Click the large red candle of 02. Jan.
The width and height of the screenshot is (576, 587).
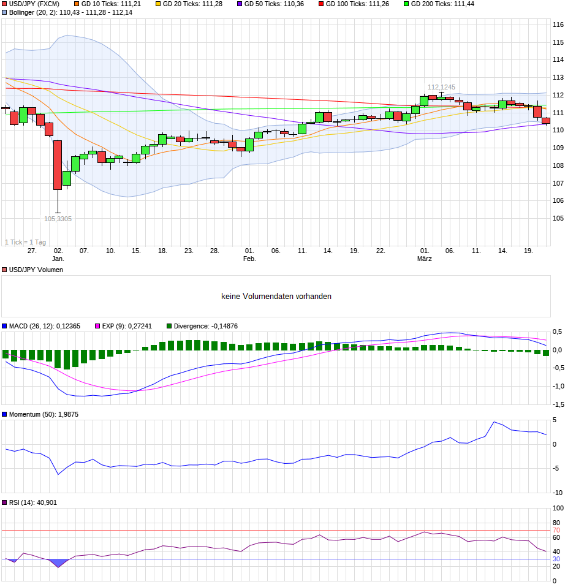click(58, 165)
